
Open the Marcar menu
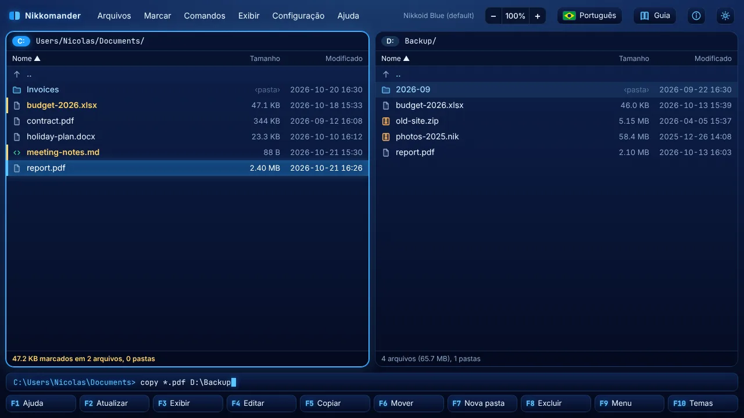point(158,16)
